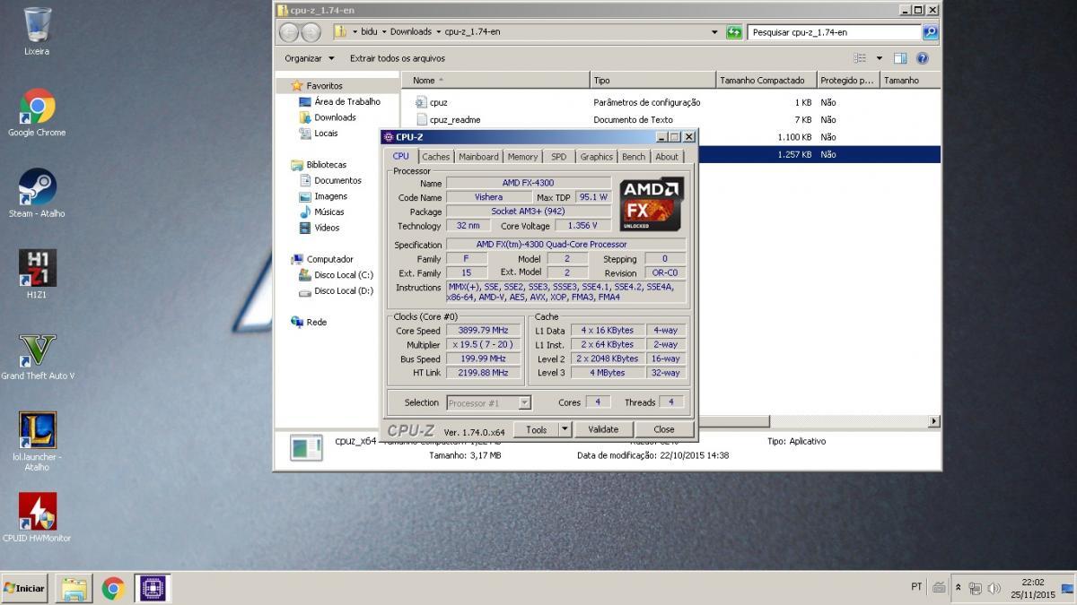Open the Processor #1 selection dropdown
This screenshot has height=605, width=1077.
[x=488, y=402]
